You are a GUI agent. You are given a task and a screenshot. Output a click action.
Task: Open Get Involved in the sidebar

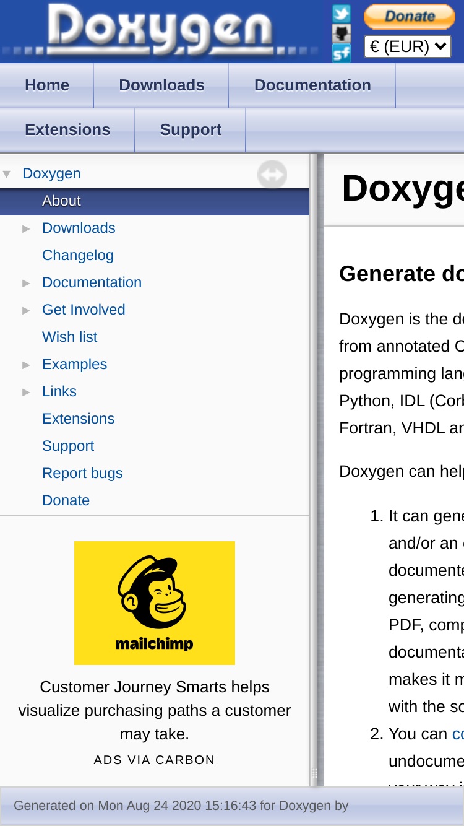84,310
